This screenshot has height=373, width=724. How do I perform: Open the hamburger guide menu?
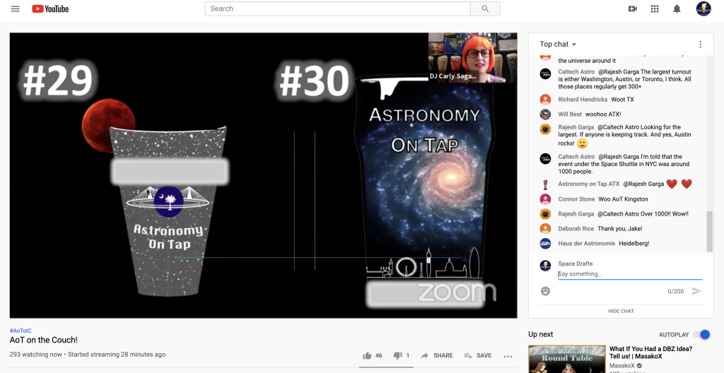pos(16,8)
